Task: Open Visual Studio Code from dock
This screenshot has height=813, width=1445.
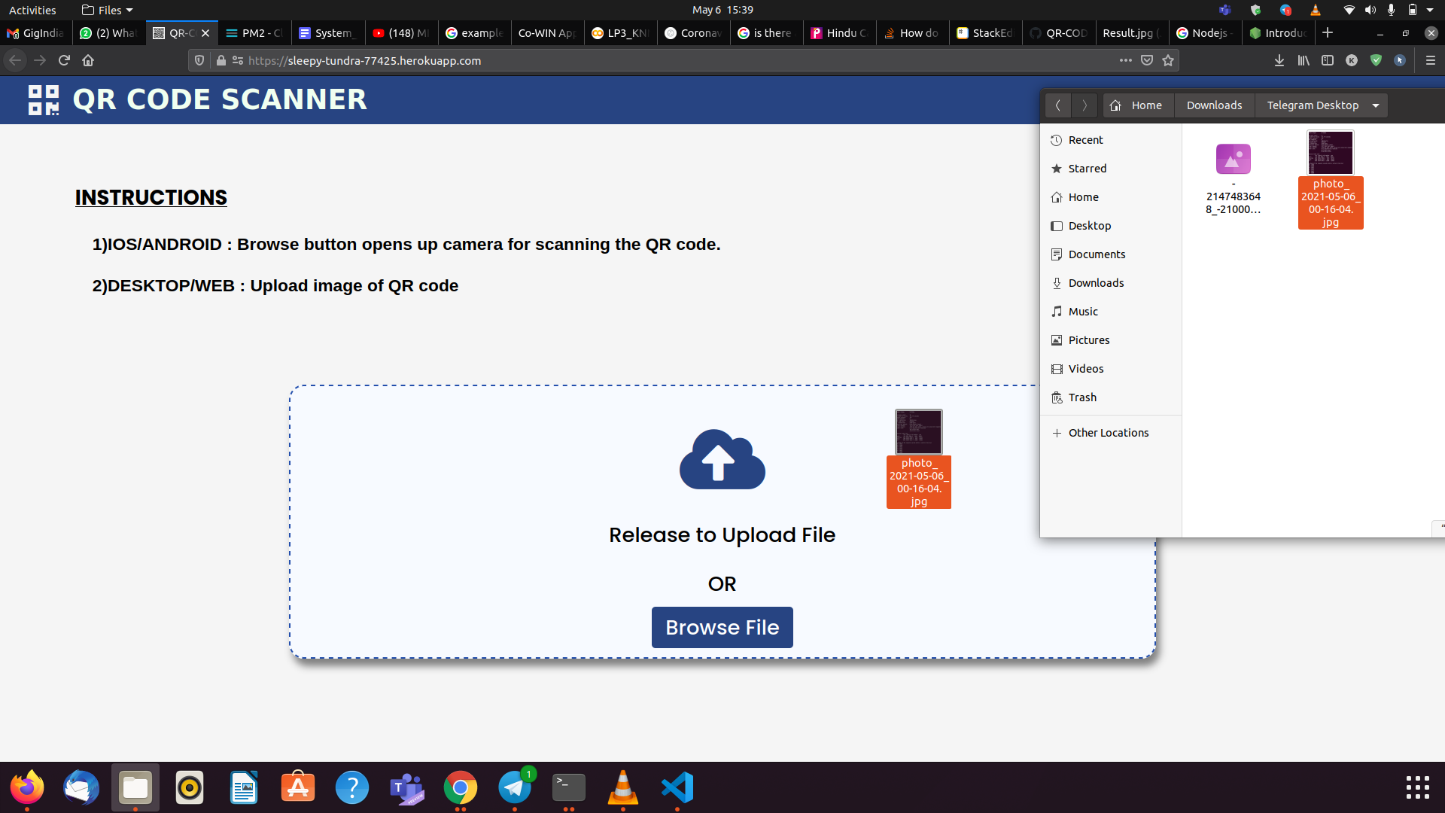Action: tap(677, 787)
